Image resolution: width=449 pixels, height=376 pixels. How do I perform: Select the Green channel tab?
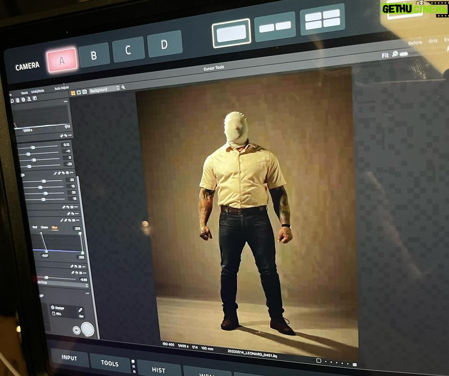[44, 227]
